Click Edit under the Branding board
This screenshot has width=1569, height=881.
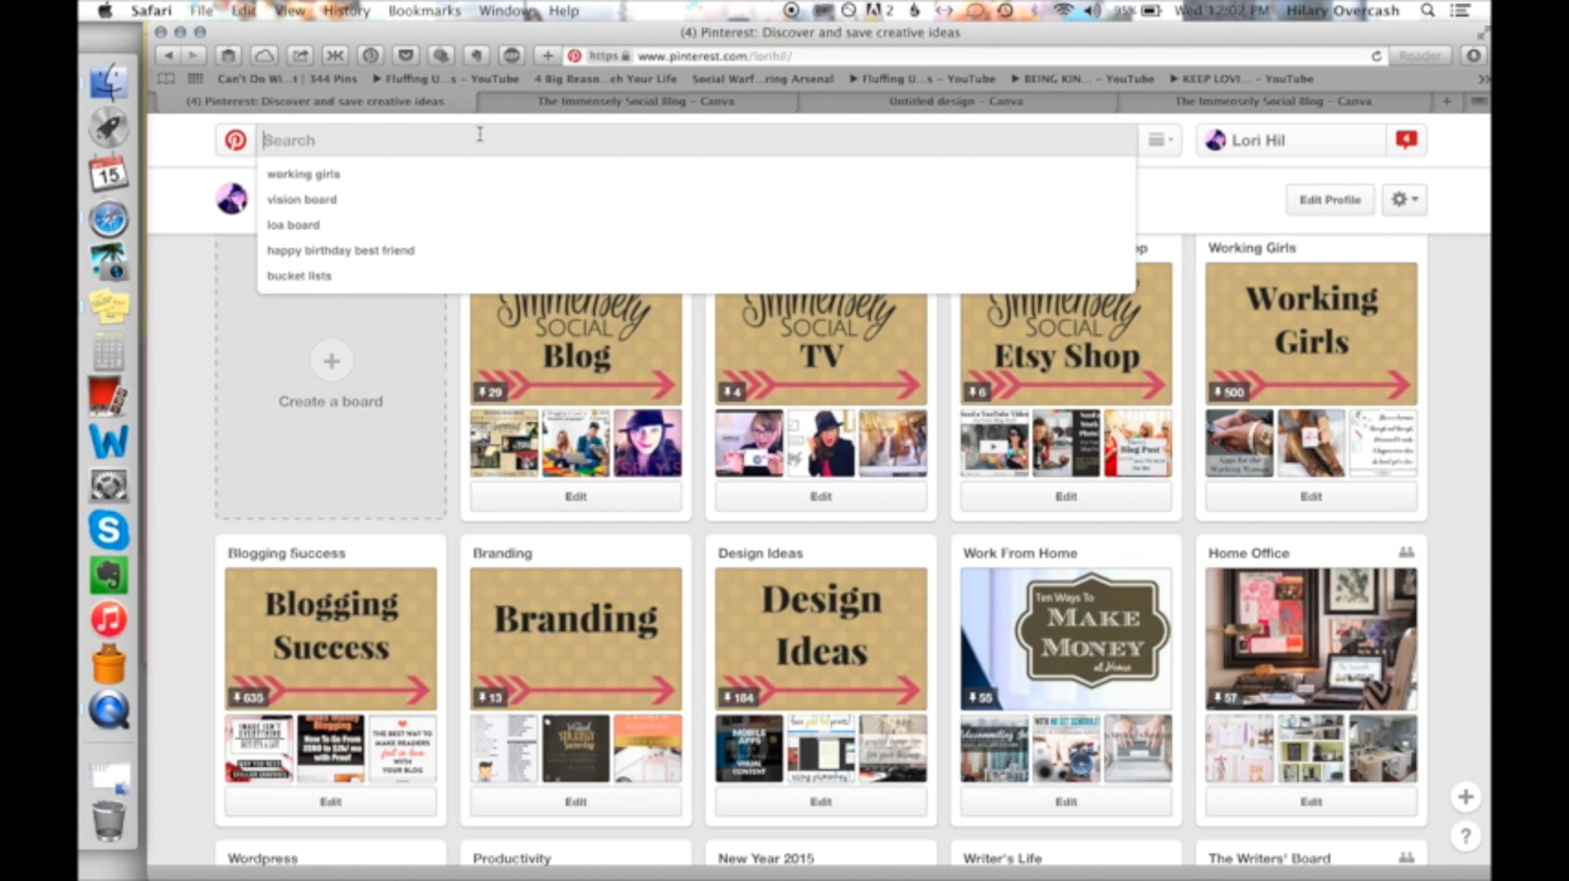(x=575, y=801)
